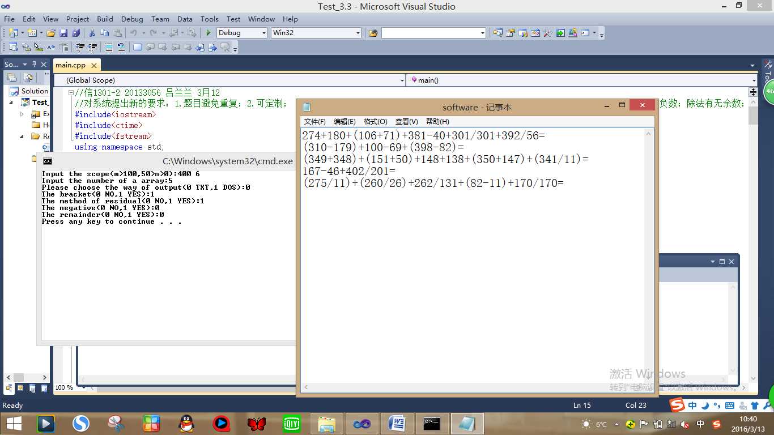This screenshot has height=435, width=774.
Task: Open Solution Explorer from the toolbar icon
Action: [x=497, y=33]
